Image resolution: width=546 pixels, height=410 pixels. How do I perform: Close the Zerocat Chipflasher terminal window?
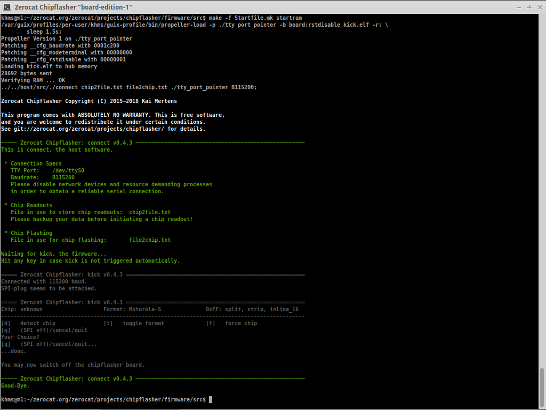tap(540, 7)
